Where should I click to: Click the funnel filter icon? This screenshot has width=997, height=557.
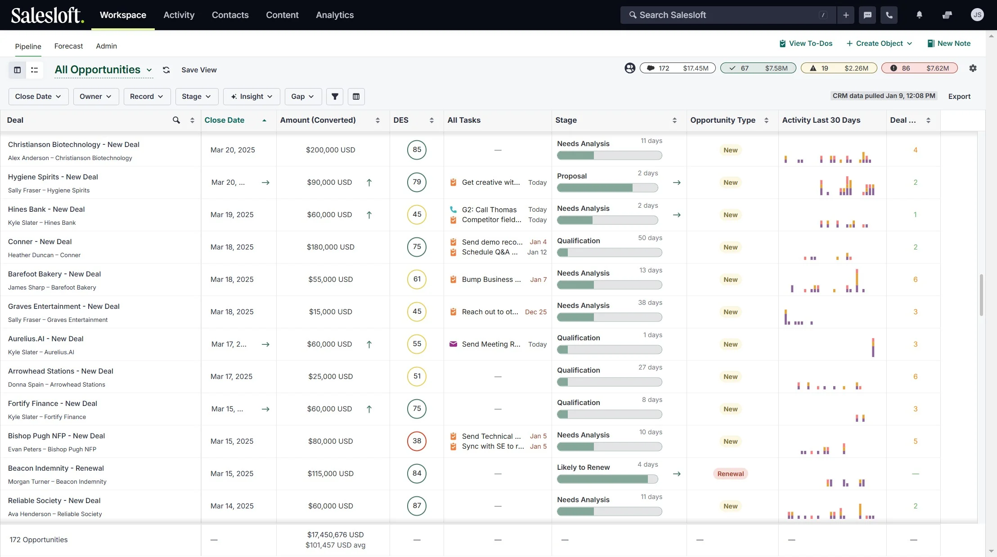(x=335, y=96)
